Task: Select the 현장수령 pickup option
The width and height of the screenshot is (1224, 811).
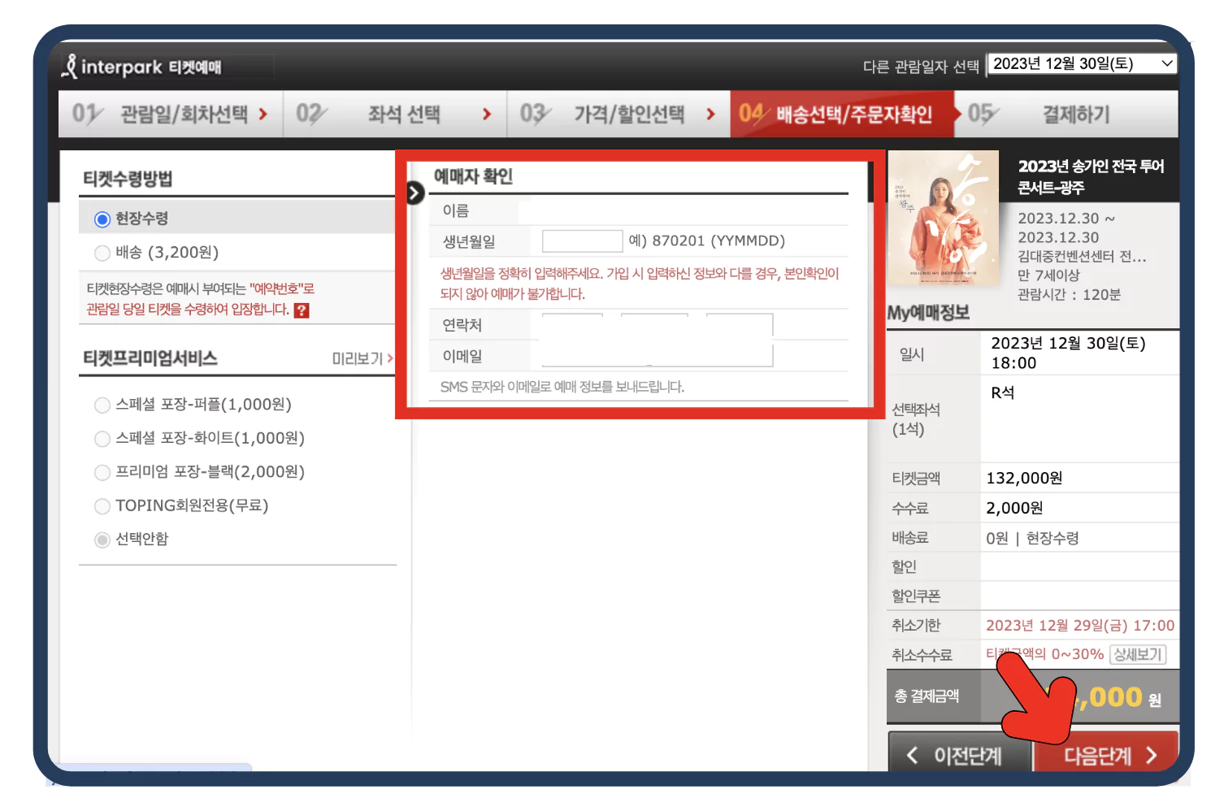Action: (x=101, y=218)
